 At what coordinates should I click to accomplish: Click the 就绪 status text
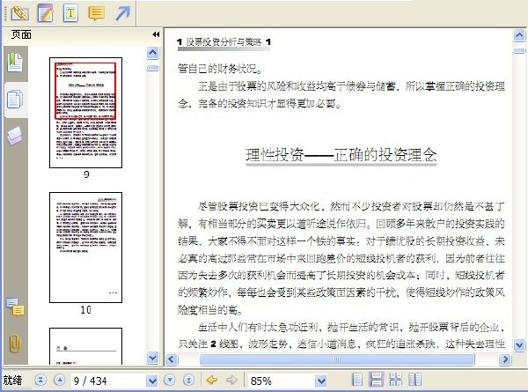click(x=13, y=381)
